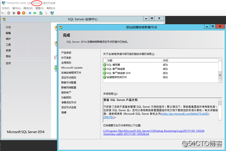Revert the VM with the undo arrow icon
The height and width of the screenshot is (151, 226).
(46, 13)
